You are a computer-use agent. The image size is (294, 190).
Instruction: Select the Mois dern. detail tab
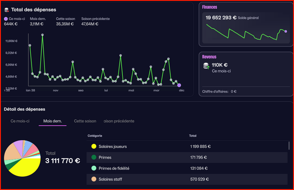[x=52, y=121]
